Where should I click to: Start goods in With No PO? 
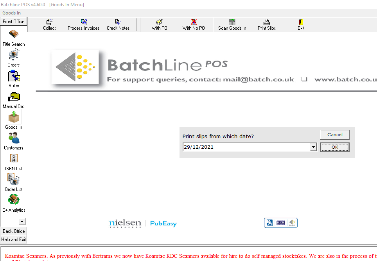coord(194,25)
